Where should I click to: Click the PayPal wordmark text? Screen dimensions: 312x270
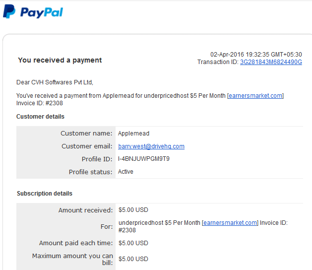pos(42,12)
